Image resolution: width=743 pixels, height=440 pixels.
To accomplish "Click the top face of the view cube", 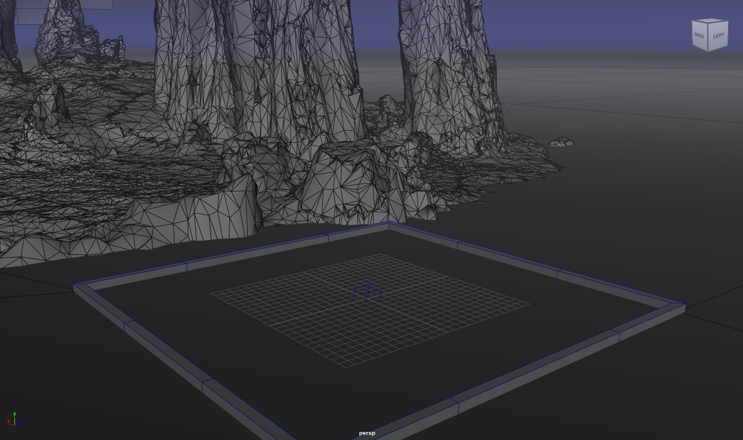I will pyautogui.click(x=710, y=21).
